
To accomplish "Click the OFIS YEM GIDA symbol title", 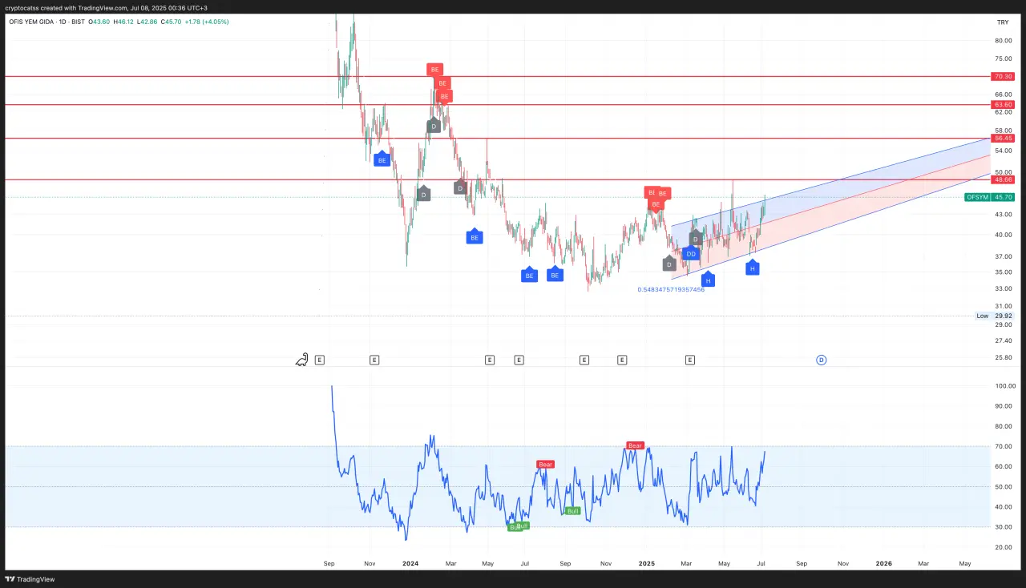I will [35, 22].
